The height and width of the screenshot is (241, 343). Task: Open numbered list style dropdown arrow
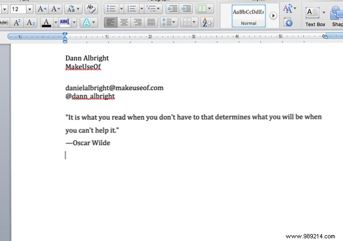tap(142, 9)
